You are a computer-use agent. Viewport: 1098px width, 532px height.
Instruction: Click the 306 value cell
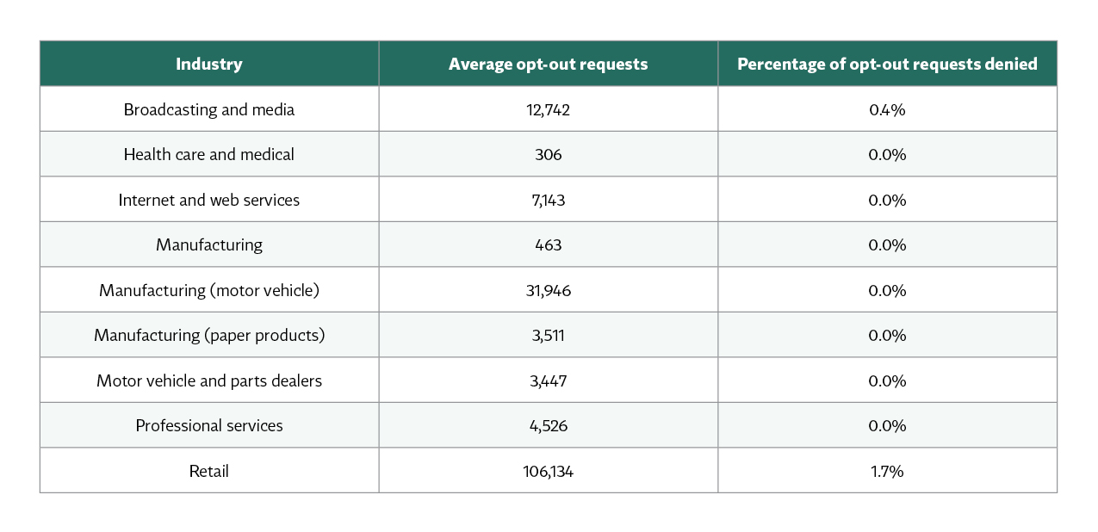pos(548,154)
